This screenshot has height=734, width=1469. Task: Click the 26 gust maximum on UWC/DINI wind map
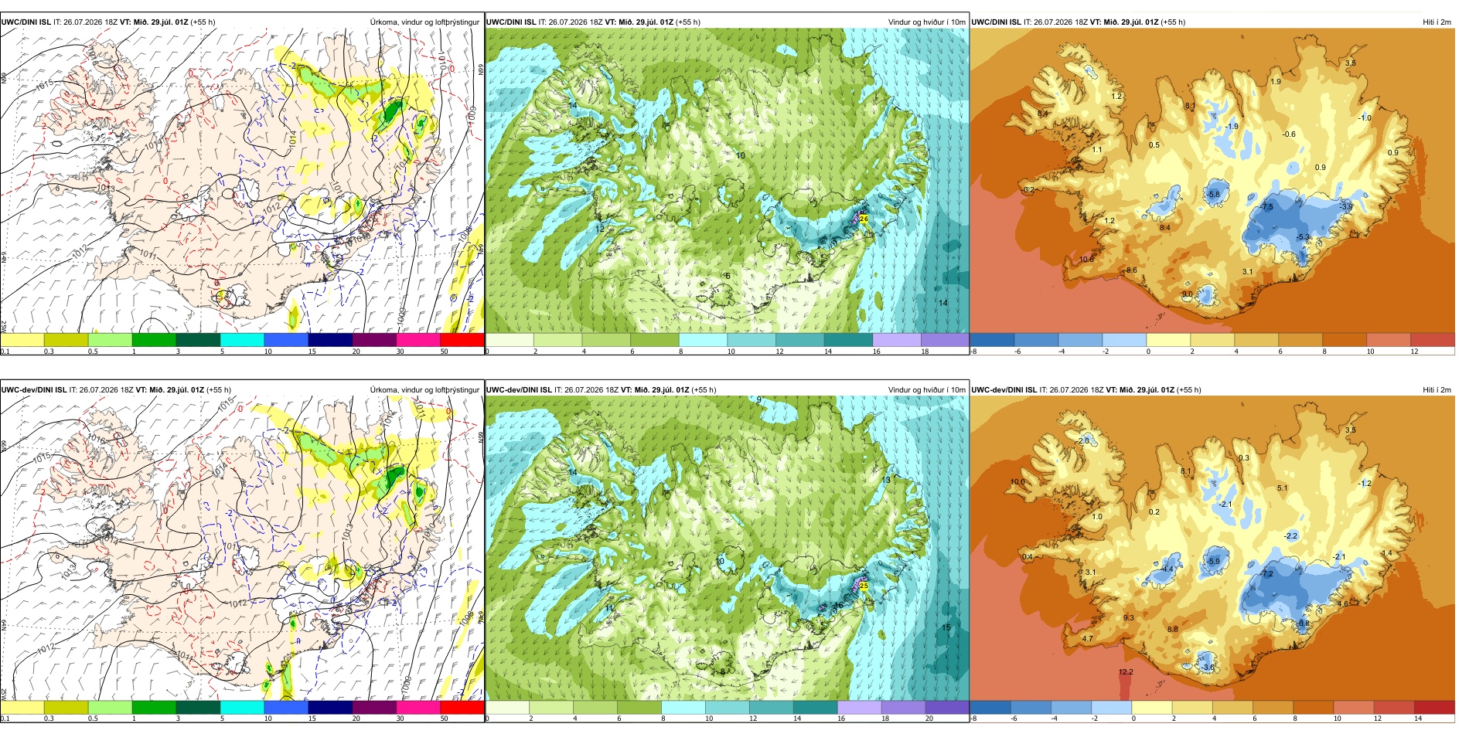(864, 219)
